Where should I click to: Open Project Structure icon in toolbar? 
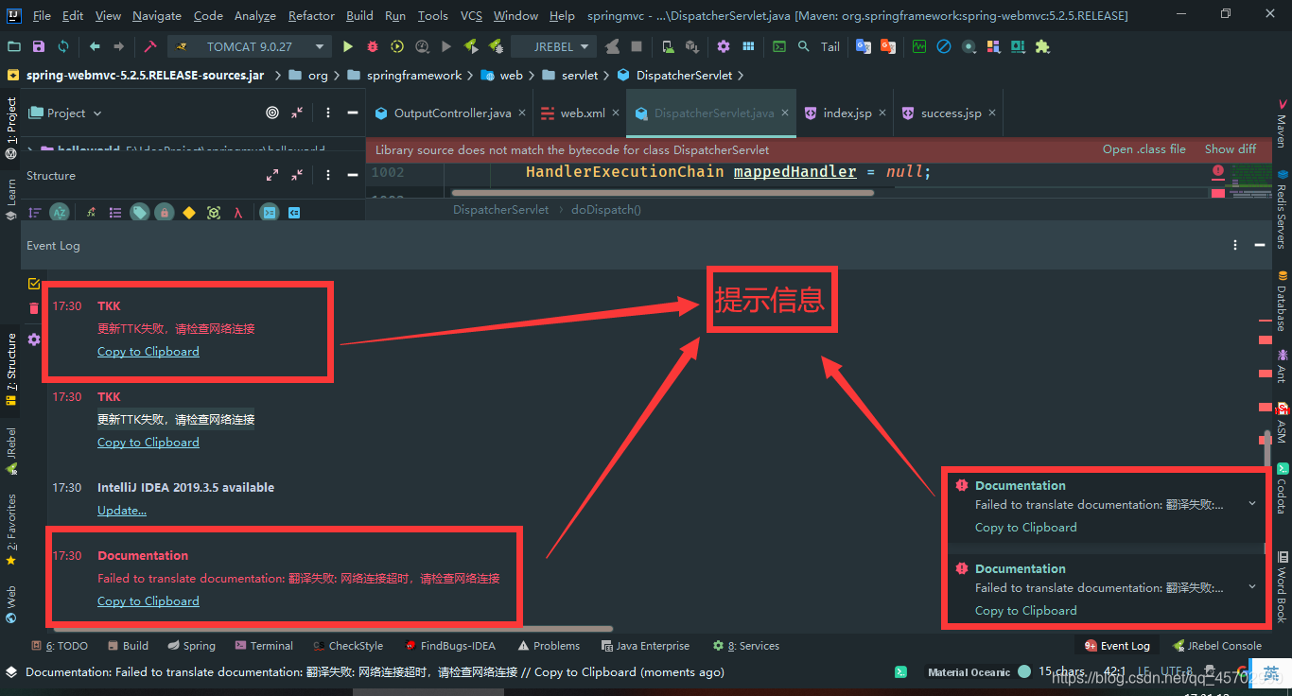(x=748, y=46)
